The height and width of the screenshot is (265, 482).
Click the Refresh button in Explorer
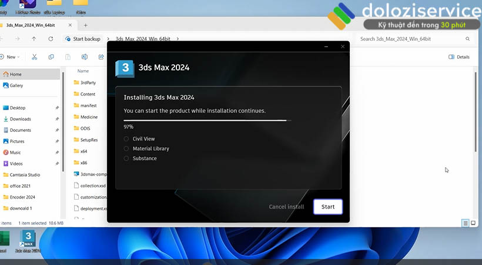pos(51,39)
